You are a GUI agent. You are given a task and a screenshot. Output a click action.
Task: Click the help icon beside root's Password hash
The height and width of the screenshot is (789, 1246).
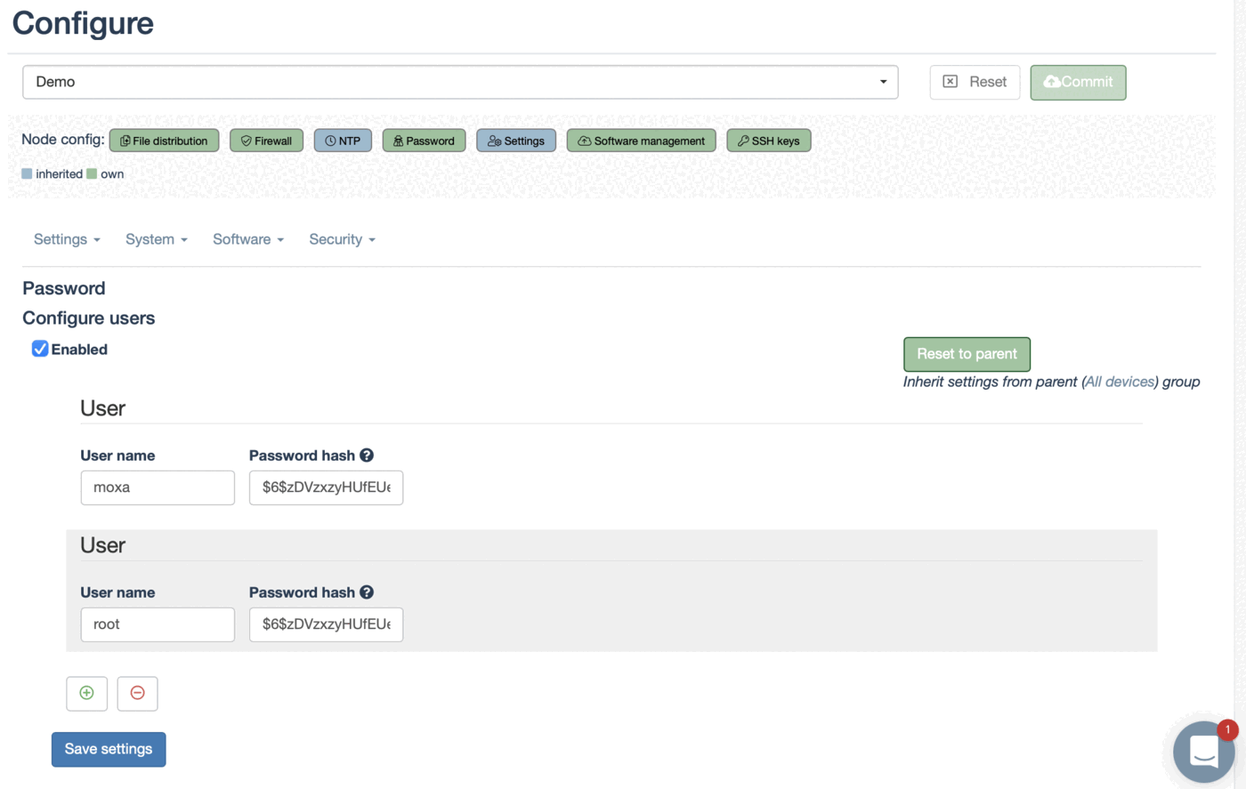click(367, 592)
